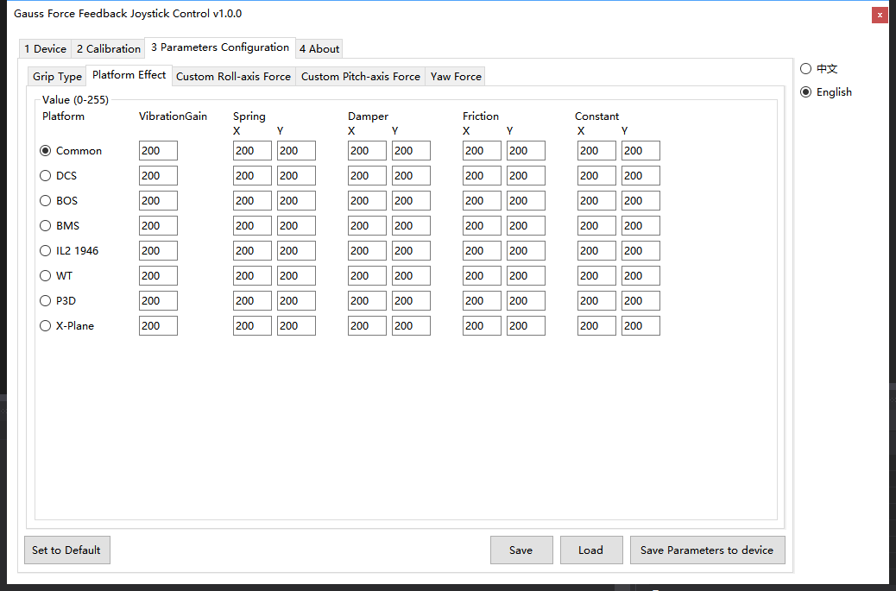Image resolution: width=896 pixels, height=591 pixels.
Task: Click the Save button
Action: coord(521,550)
